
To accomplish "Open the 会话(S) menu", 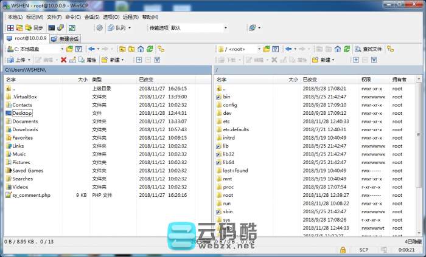I will (92, 17).
